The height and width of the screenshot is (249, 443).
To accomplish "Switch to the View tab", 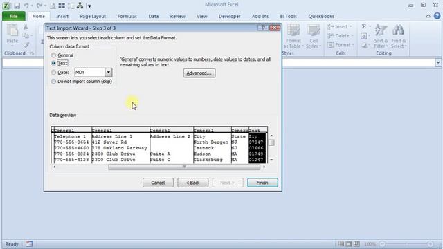I will [201, 16].
